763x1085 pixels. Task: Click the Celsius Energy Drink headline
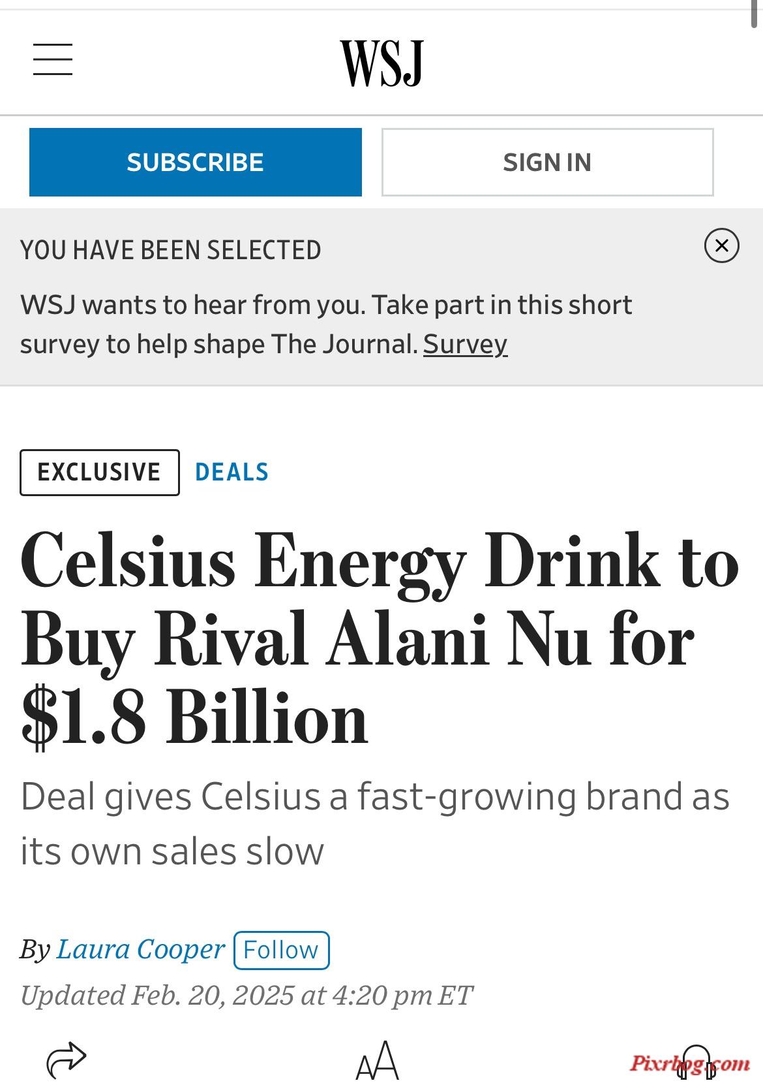pos(380,640)
